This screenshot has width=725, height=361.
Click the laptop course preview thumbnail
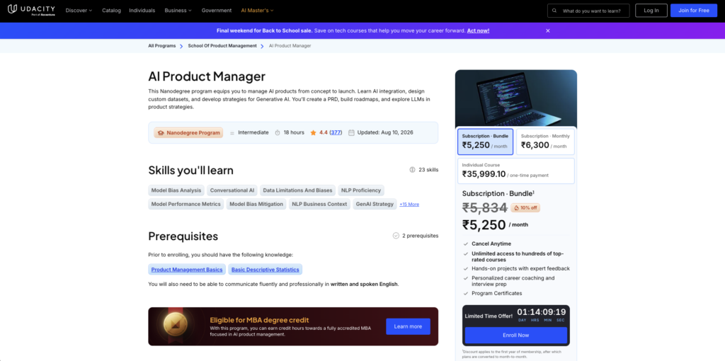(x=516, y=98)
